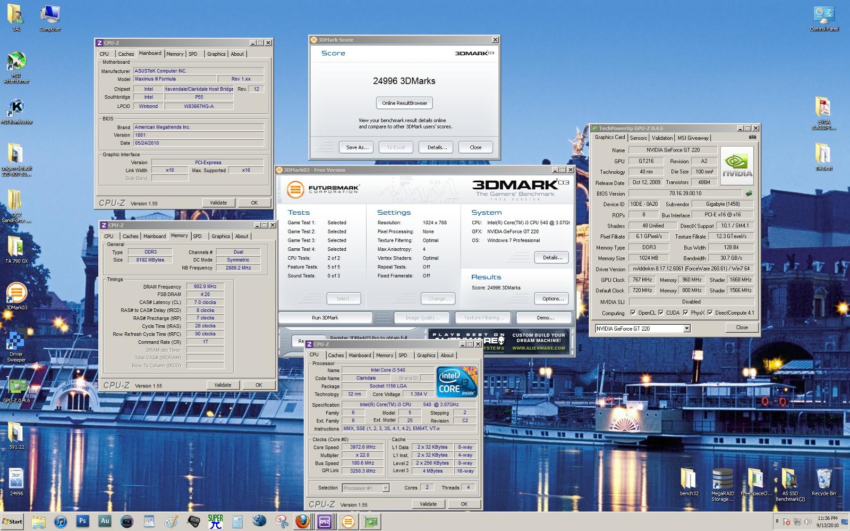This screenshot has width=850, height=531.
Task: Open MSI Afterburner desktop shortcut
Action: [16, 68]
